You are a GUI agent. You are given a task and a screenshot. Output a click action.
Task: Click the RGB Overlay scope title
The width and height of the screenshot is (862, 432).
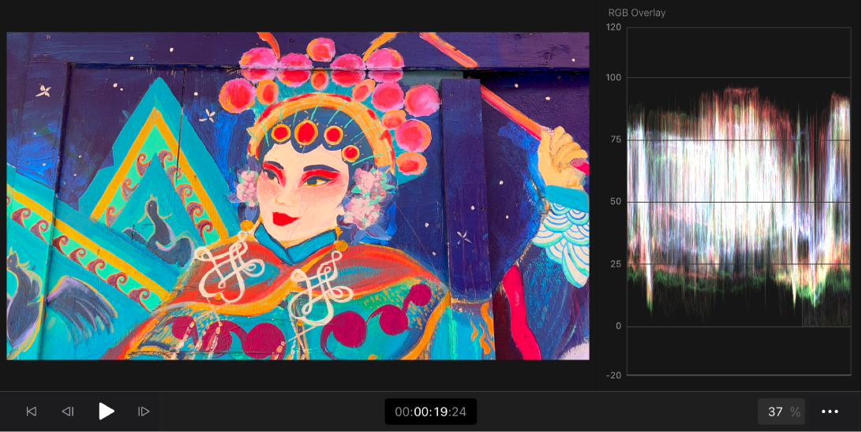click(636, 13)
